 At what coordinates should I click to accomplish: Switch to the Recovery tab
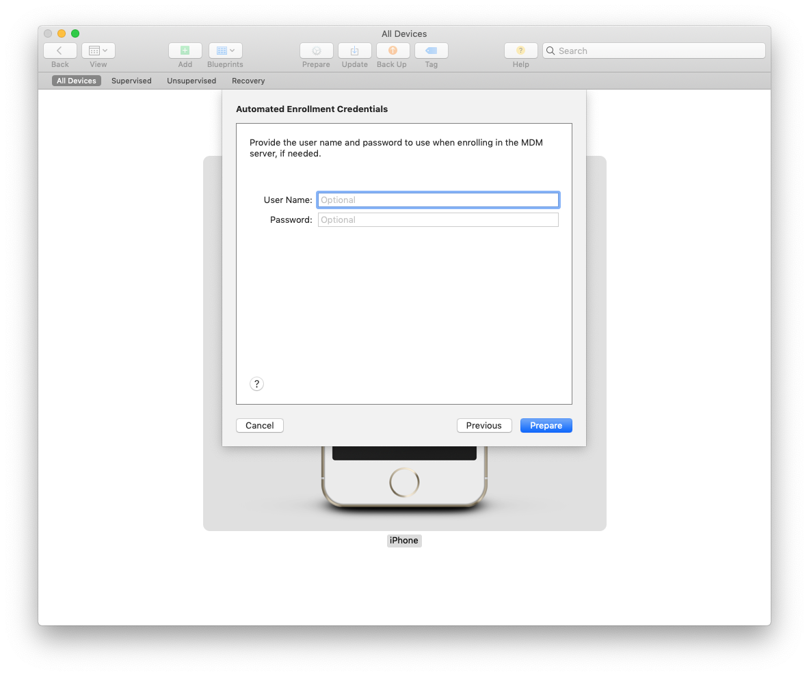coord(248,81)
